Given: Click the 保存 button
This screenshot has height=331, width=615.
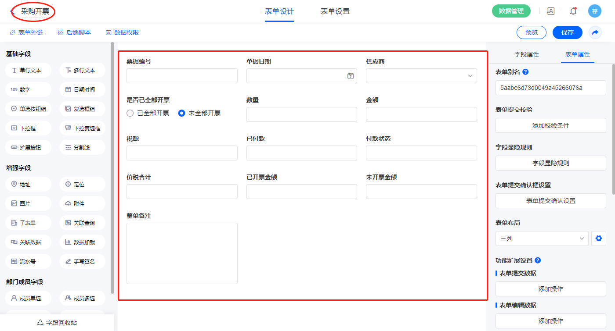Looking at the screenshot, I should [567, 32].
